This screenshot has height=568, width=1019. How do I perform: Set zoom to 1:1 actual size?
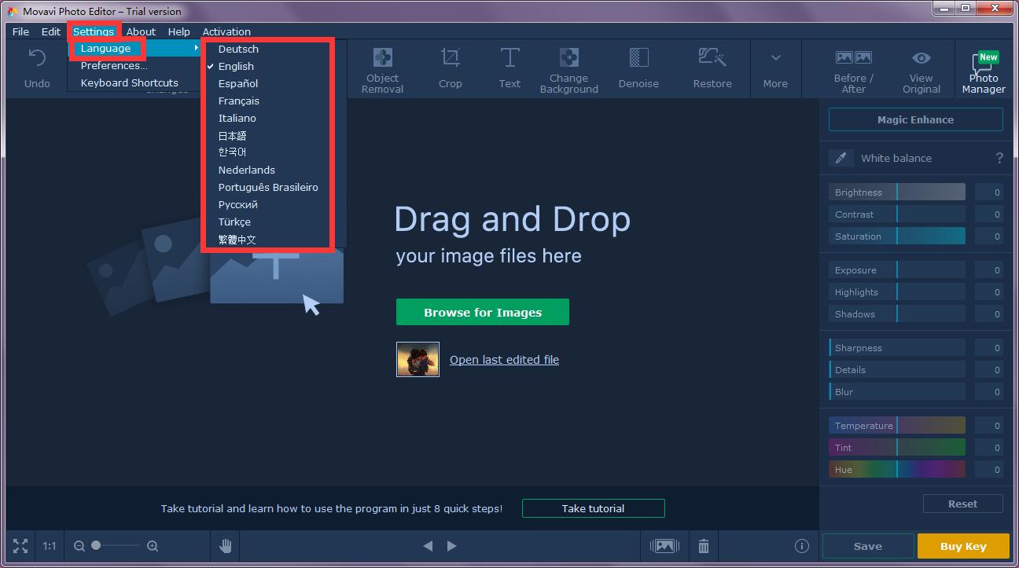pos(50,545)
